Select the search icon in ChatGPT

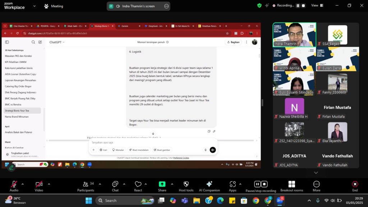[33, 42]
